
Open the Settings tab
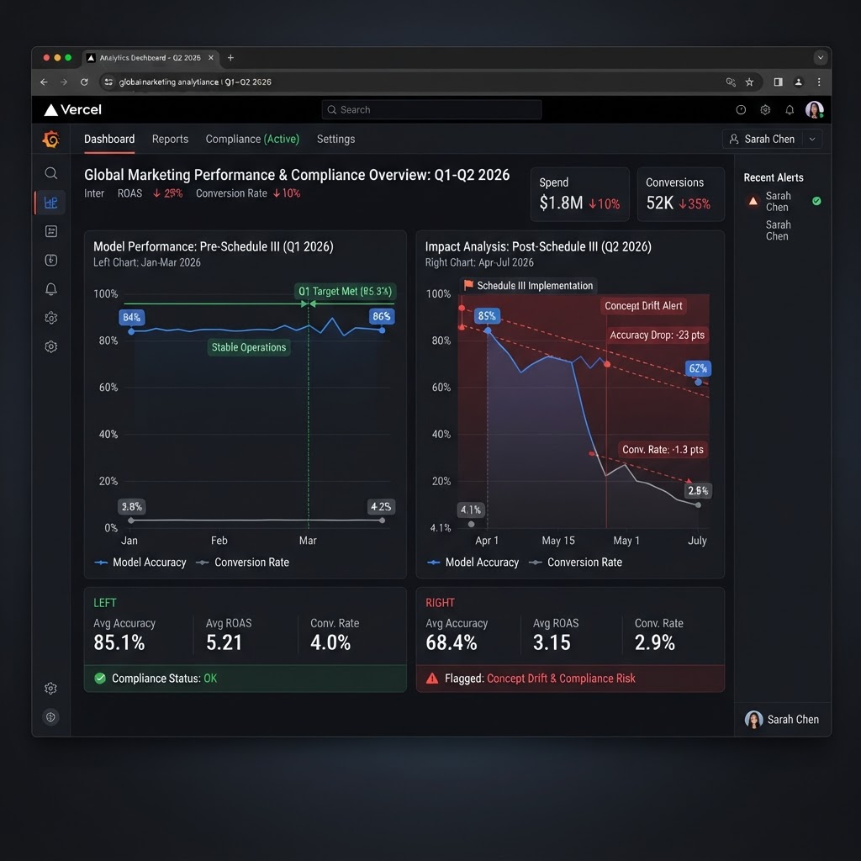point(336,139)
